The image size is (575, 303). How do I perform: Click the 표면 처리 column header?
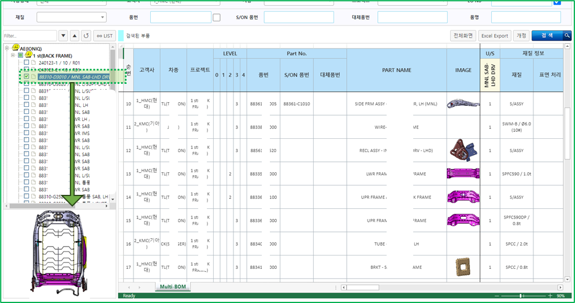[550, 75]
